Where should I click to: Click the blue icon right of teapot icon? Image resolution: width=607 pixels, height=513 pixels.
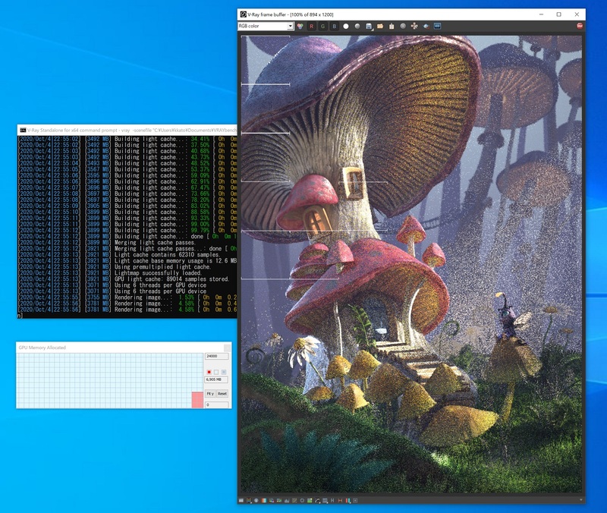pyautogui.click(x=437, y=26)
